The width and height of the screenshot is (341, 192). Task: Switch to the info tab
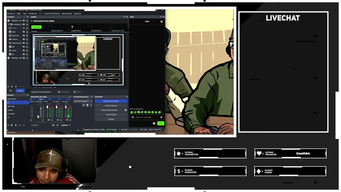pyautogui.click(x=11, y=91)
